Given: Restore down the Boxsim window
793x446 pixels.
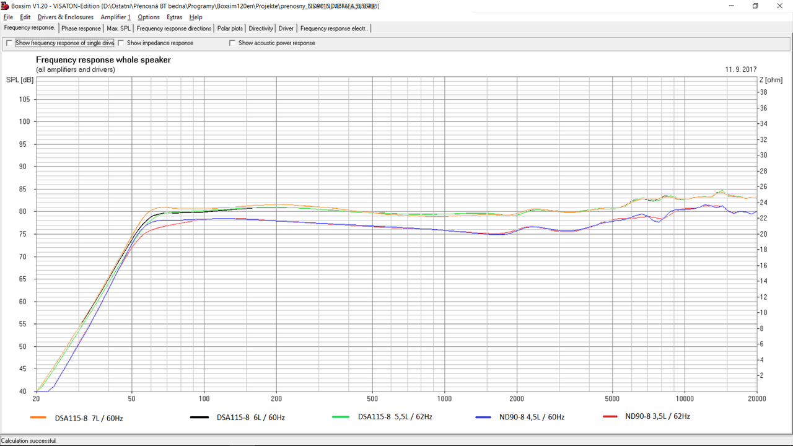Looking at the screenshot, I should click(755, 6).
